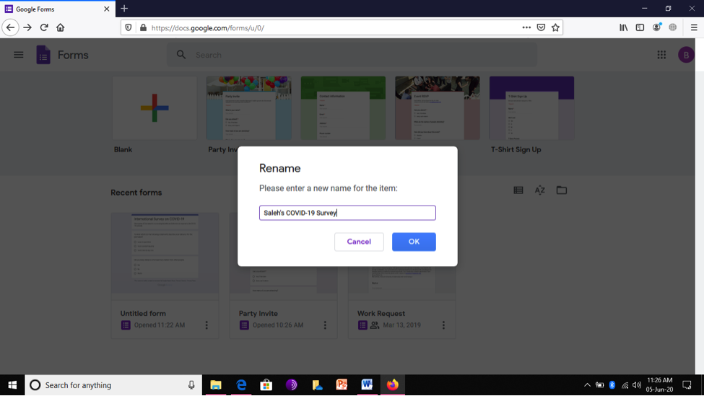Open the Windows notification center
The width and height of the screenshot is (704, 396).
(687, 385)
